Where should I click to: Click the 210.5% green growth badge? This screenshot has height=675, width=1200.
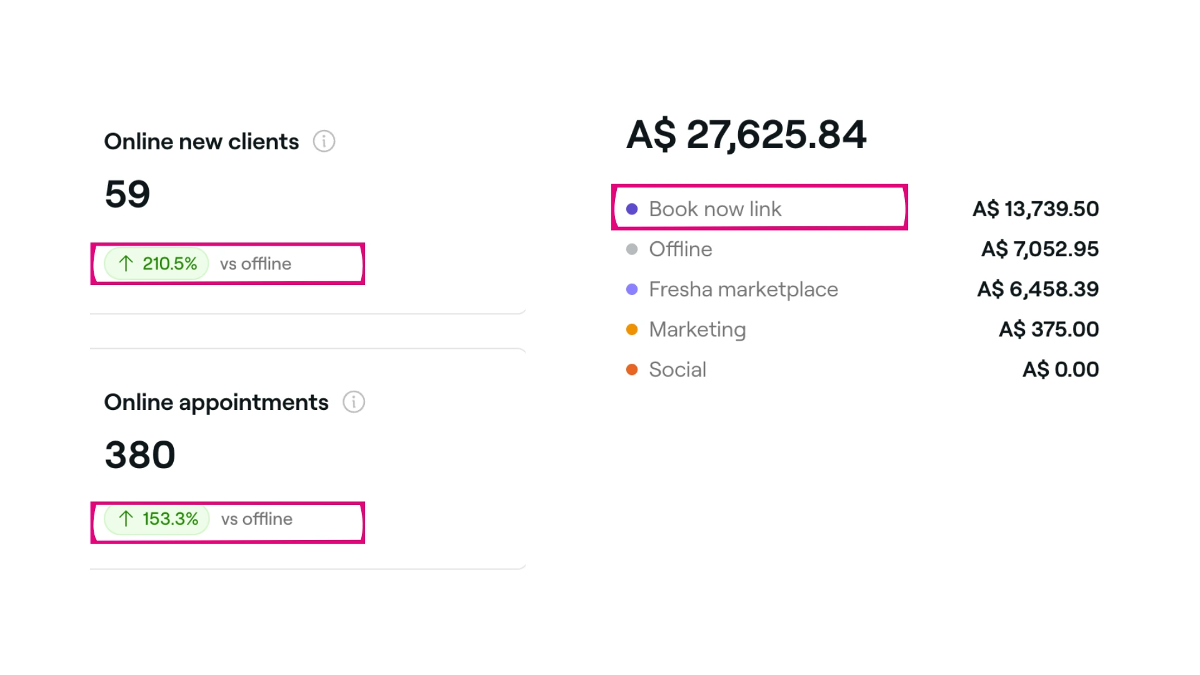[157, 264]
